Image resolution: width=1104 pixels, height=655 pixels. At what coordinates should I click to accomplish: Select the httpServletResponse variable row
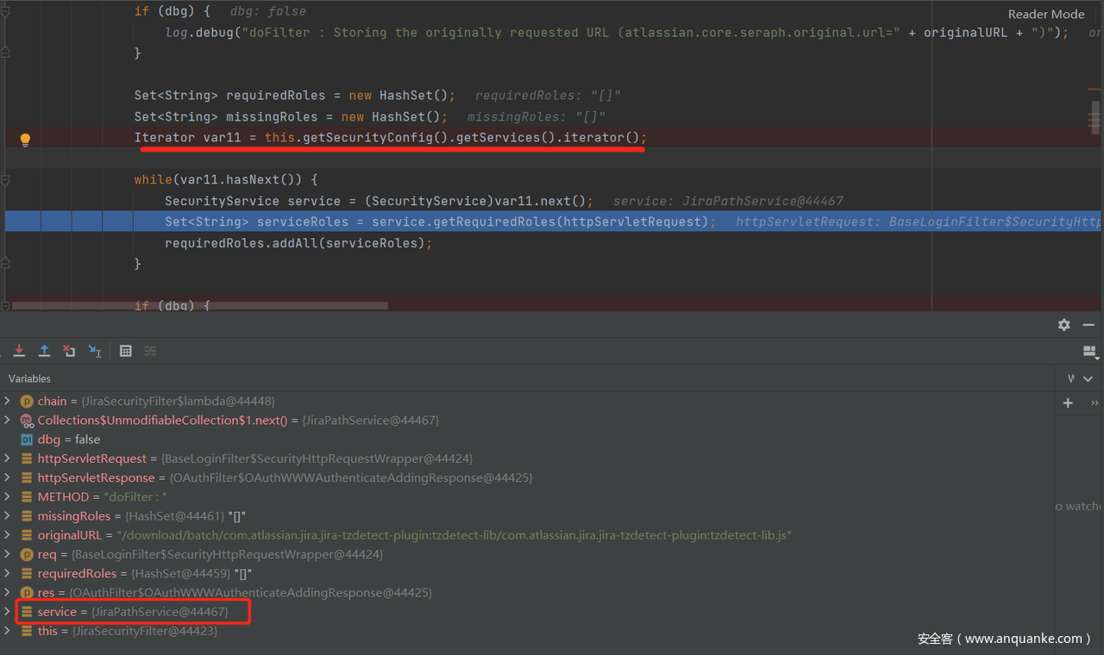coord(526,477)
